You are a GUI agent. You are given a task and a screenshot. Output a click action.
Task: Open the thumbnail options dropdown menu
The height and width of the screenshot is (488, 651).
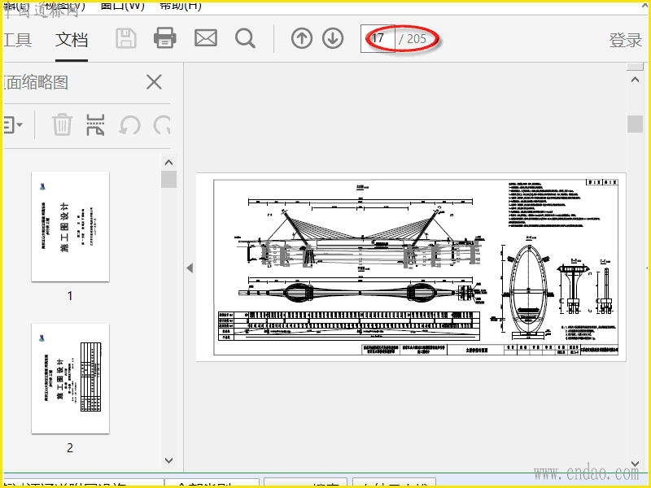pyautogui.click(x=12, y=125)
